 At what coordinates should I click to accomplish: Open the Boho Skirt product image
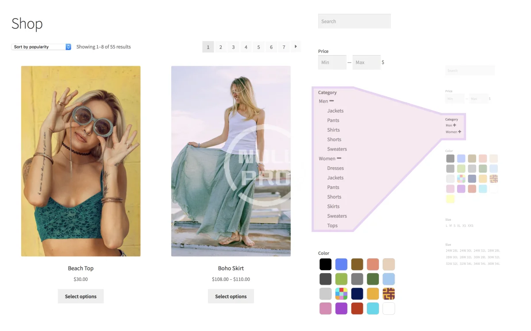click(x=231, y=161)
